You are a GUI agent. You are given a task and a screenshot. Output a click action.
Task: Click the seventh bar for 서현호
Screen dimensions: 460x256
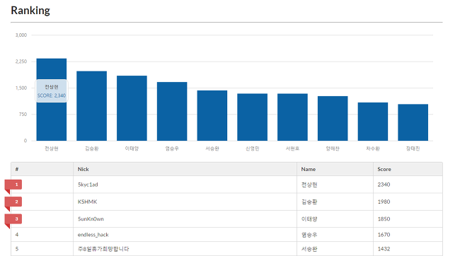(x=292, y=117)
